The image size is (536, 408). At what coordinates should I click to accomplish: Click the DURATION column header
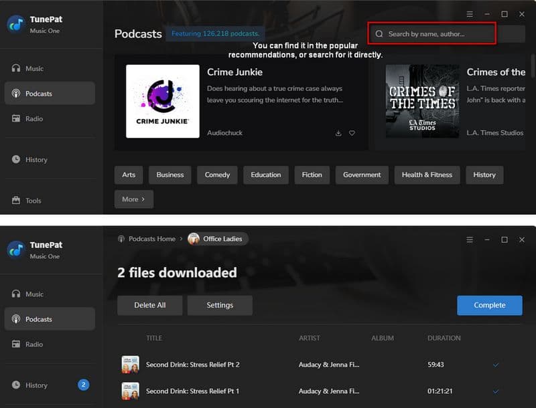444,338
